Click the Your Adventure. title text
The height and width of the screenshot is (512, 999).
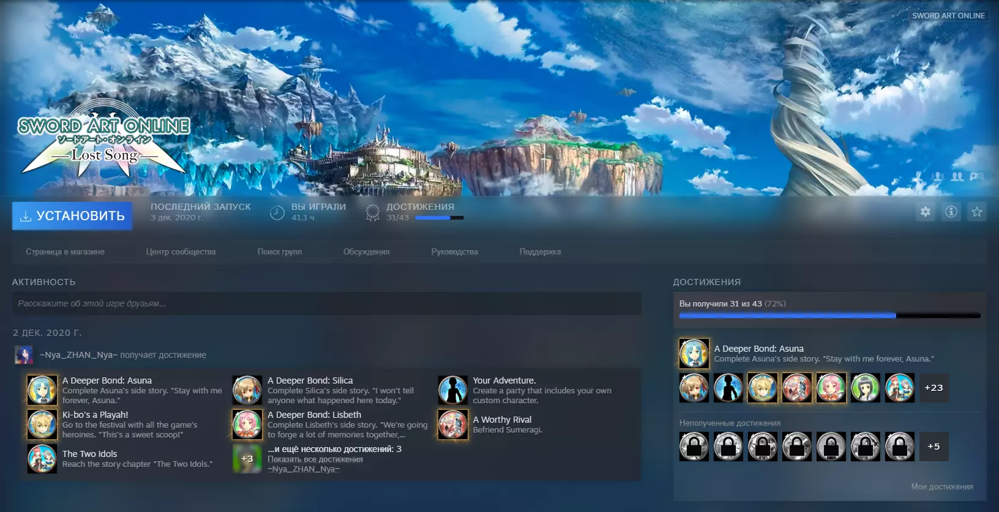(504, 380)
